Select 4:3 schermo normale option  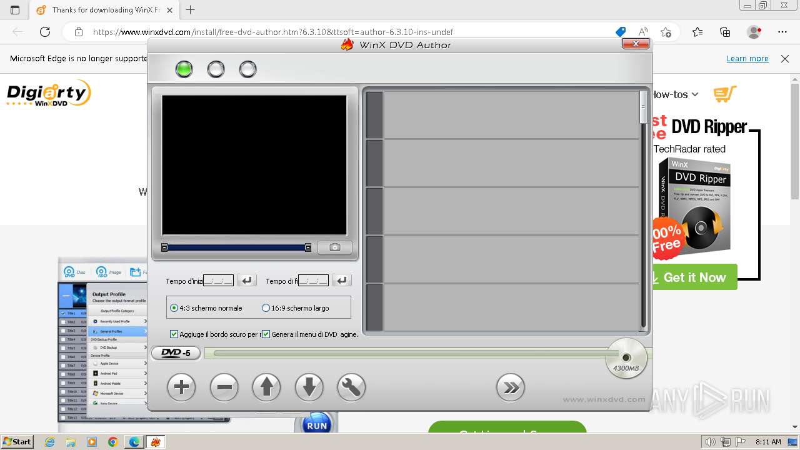(207, 308)
